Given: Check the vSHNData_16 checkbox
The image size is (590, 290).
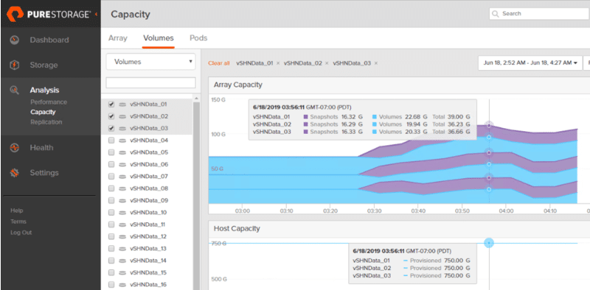Looking at the screenshot, I should [111, 285].
